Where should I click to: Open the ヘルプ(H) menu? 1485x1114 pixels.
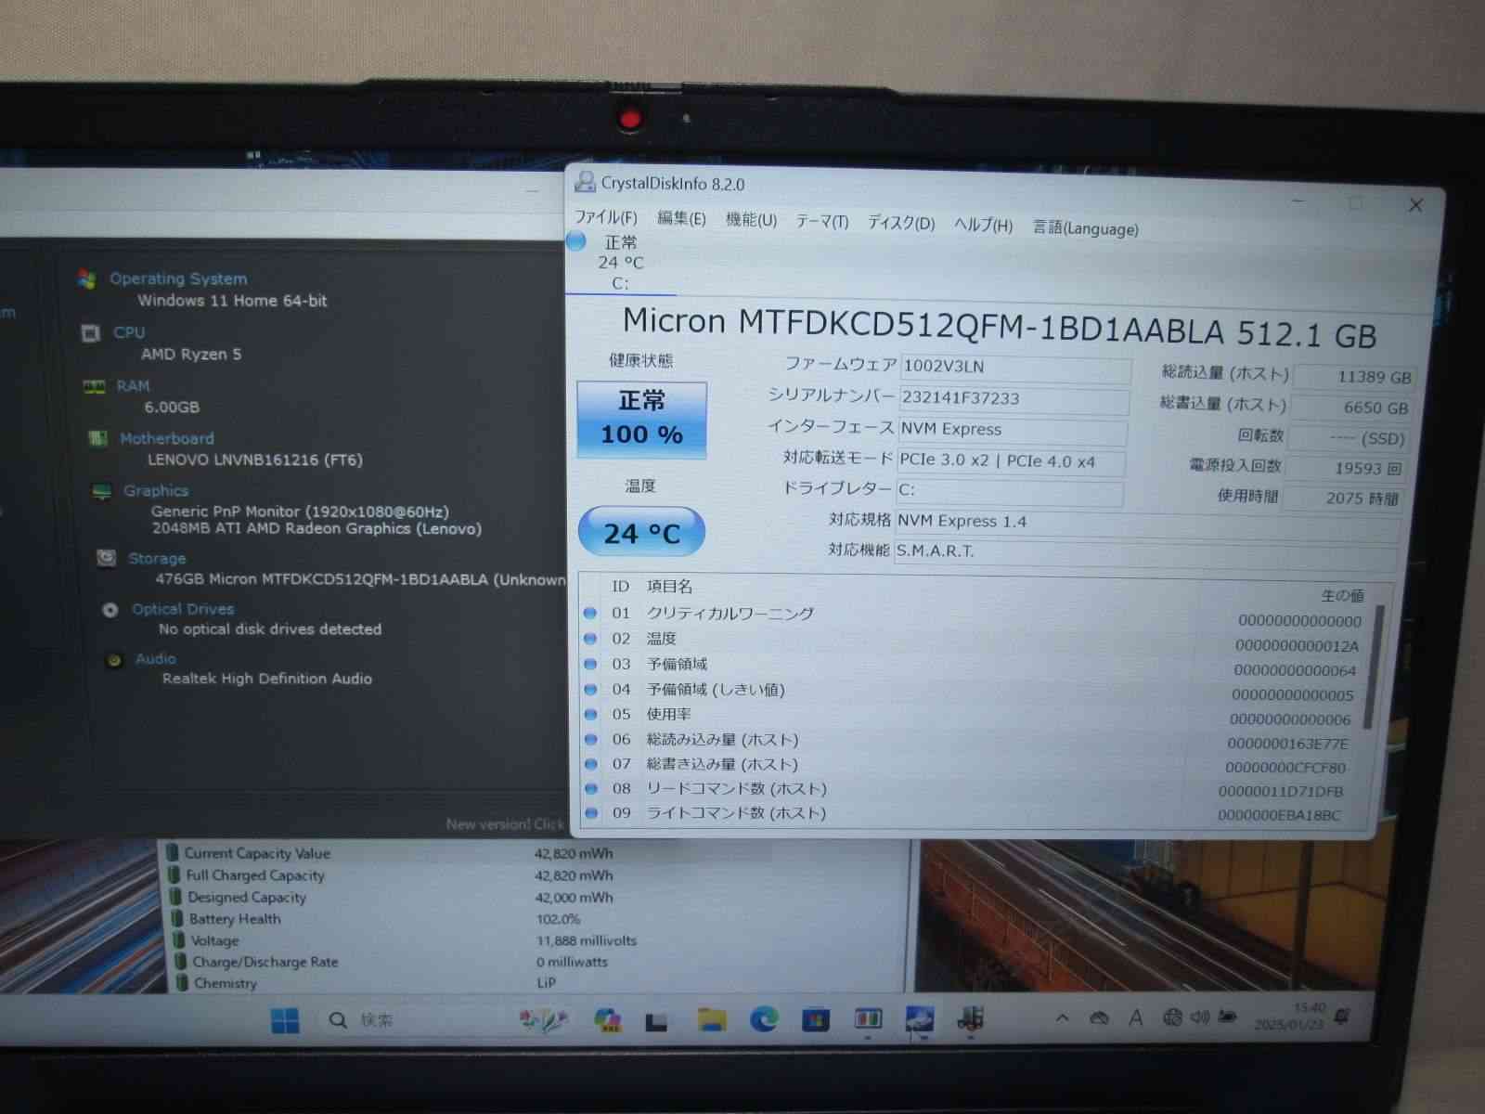(983, 226)
